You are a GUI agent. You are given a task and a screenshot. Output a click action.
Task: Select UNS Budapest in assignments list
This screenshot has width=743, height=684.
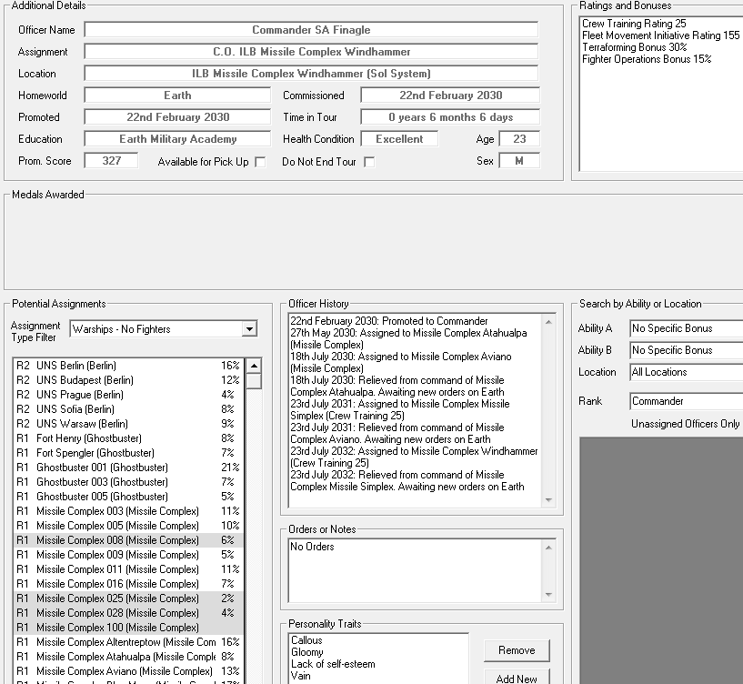[128, 380]
